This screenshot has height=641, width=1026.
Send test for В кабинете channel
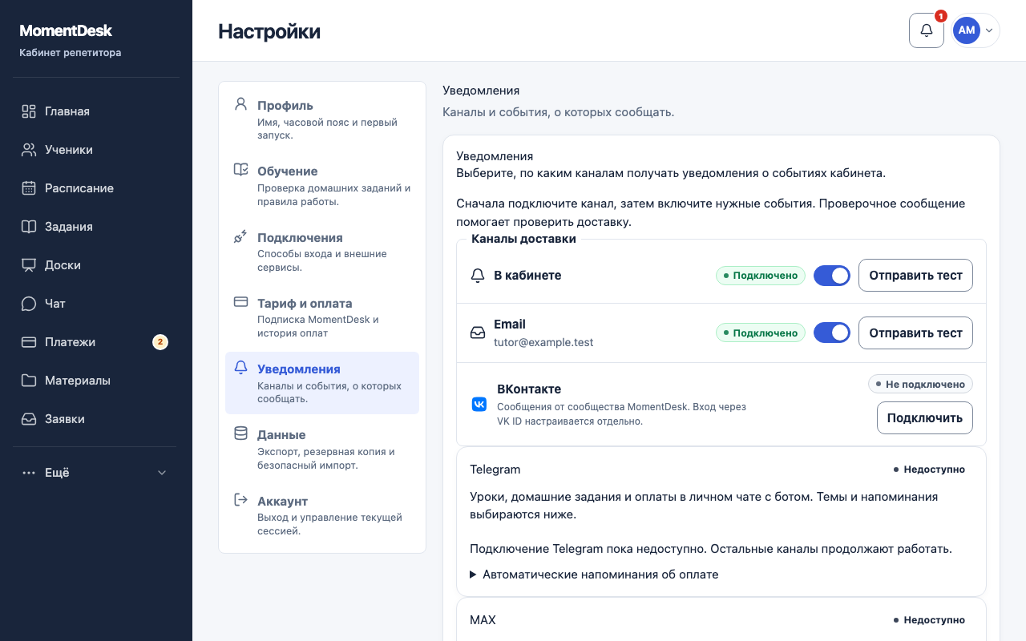point(915,276)
